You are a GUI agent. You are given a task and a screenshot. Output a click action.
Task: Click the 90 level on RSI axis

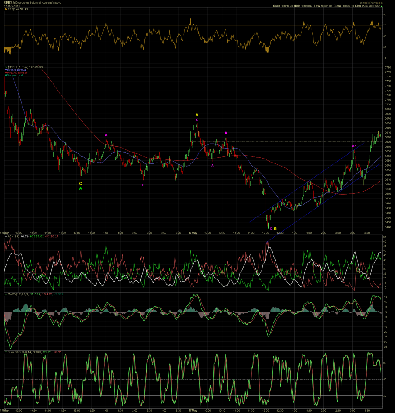(385, 14)
